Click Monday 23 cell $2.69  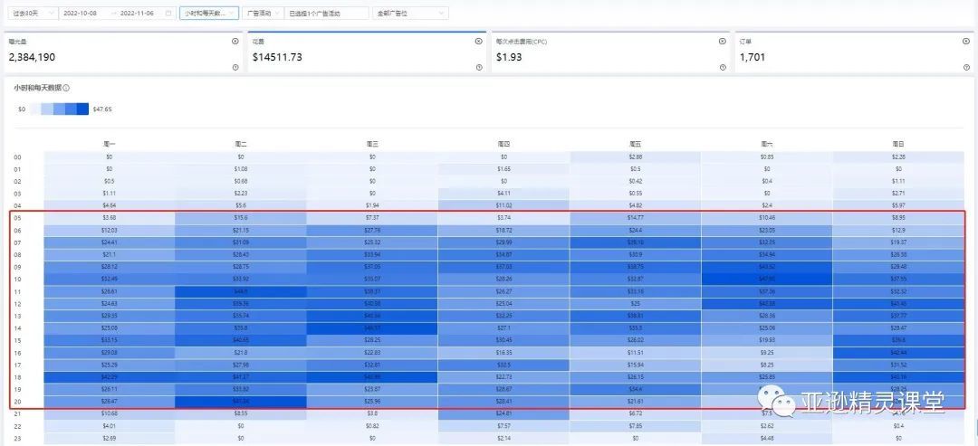(110, 438)
